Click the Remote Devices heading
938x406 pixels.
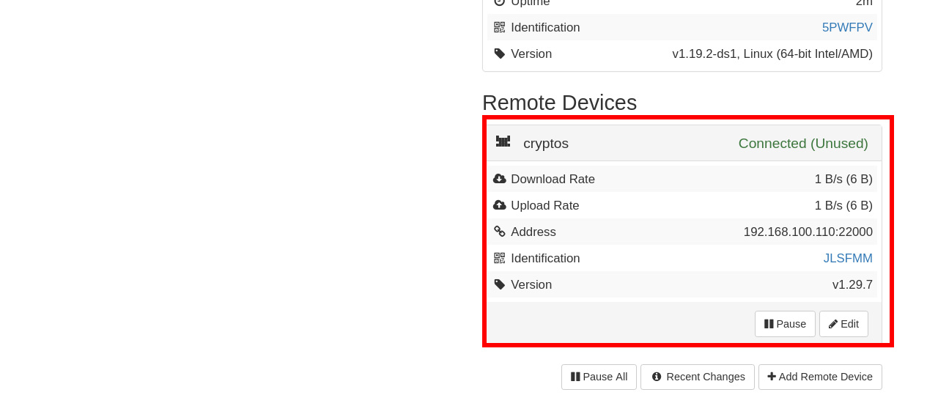tap(559, 103)
